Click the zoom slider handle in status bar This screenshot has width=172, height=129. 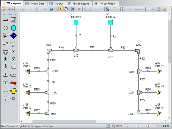137,126
